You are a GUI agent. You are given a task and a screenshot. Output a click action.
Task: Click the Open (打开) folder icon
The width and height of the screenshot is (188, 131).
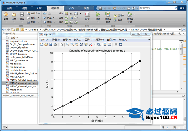click(14, 15)
